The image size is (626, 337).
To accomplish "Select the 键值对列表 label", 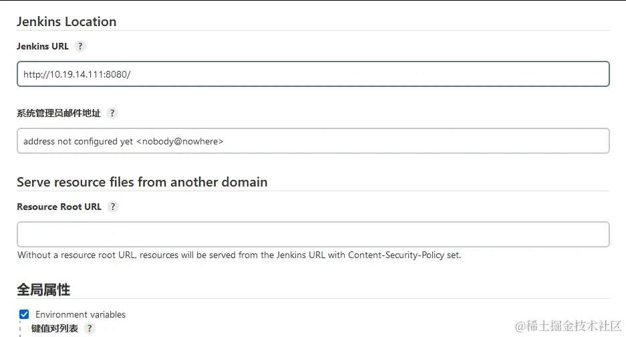I will 55,328.
